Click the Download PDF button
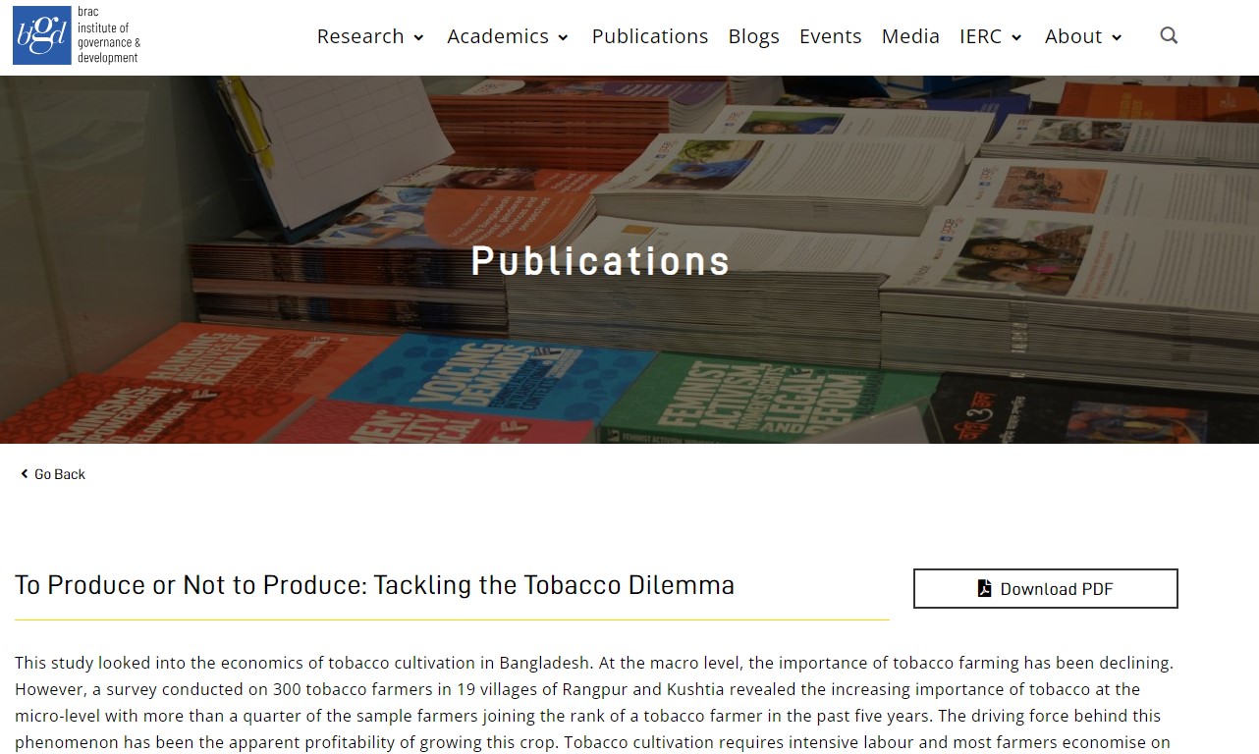Screen dimensions: 1259x754 (x=1045, y=588)
